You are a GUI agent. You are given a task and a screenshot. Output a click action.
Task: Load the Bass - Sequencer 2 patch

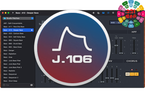coord(11,77)
